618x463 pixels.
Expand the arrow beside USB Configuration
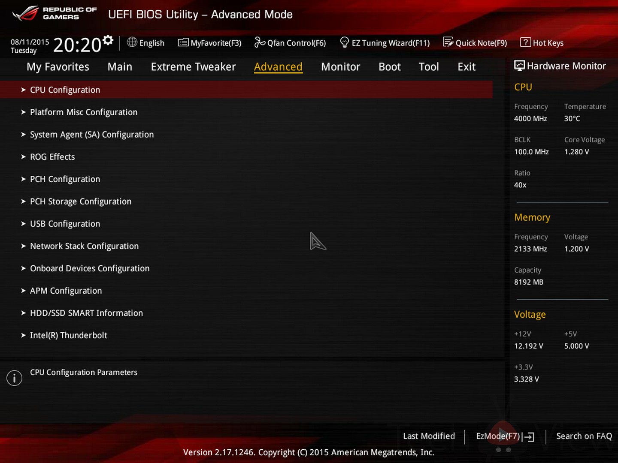tap(23, 223)
